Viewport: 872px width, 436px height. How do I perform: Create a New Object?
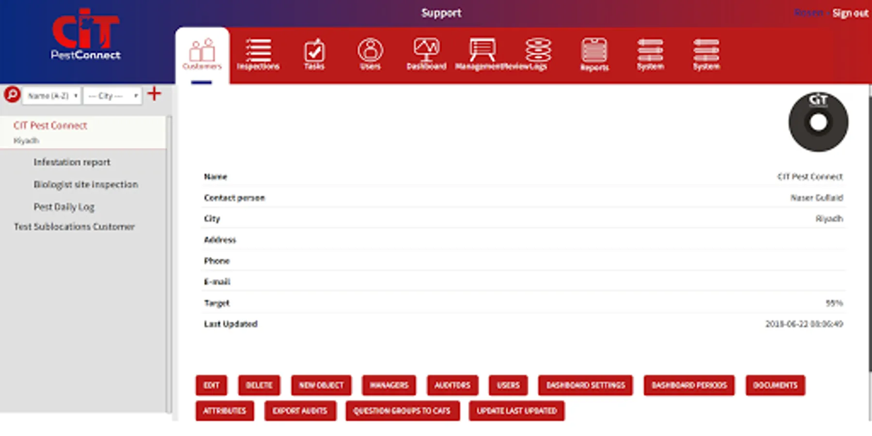[x=321, y=385]
